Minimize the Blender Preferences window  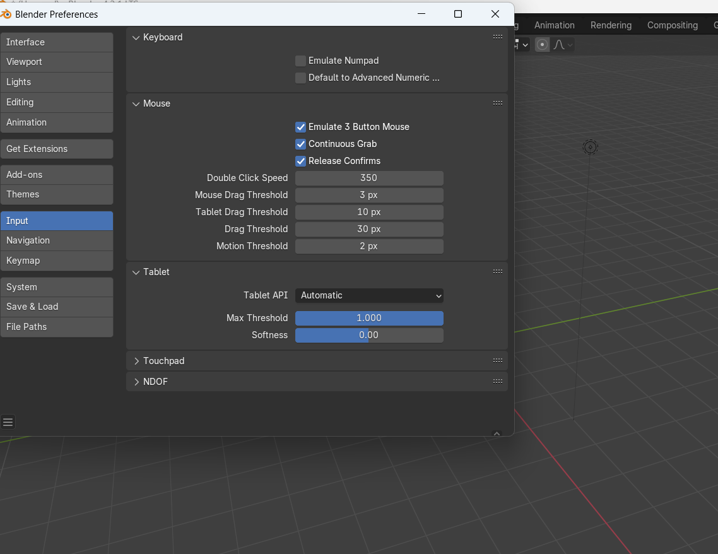tap(421, 14)
